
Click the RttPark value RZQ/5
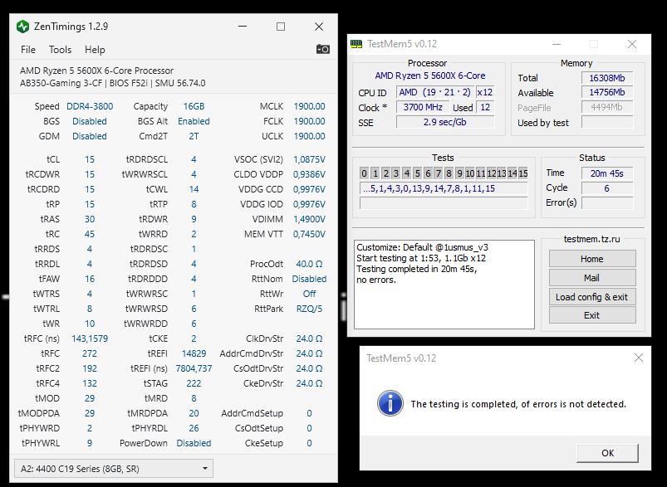click(309, 309)
